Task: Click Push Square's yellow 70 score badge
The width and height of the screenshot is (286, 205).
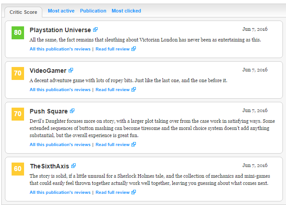Action: coord(18,114)
